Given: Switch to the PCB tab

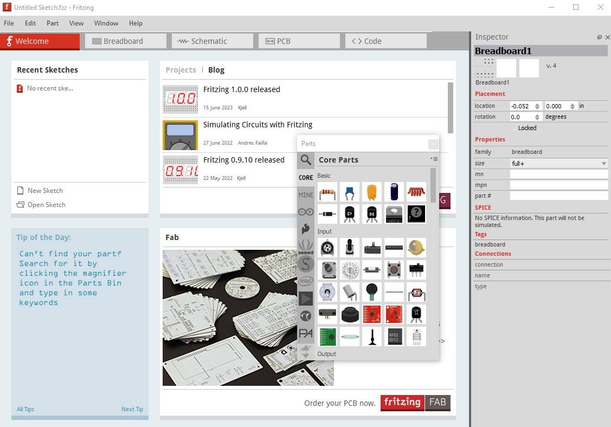Looking at the screenshot, I should [299, 41].
